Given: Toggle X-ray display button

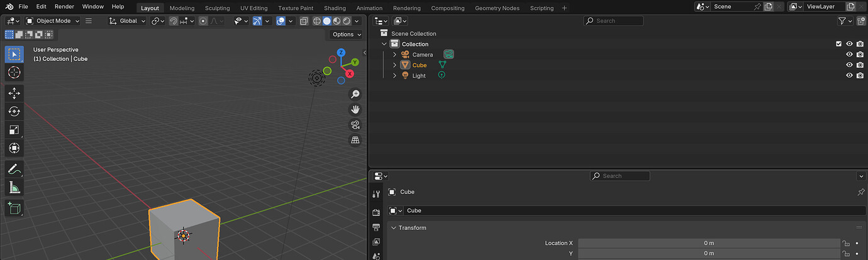Looking at the screenshot, I should (304, 21).
